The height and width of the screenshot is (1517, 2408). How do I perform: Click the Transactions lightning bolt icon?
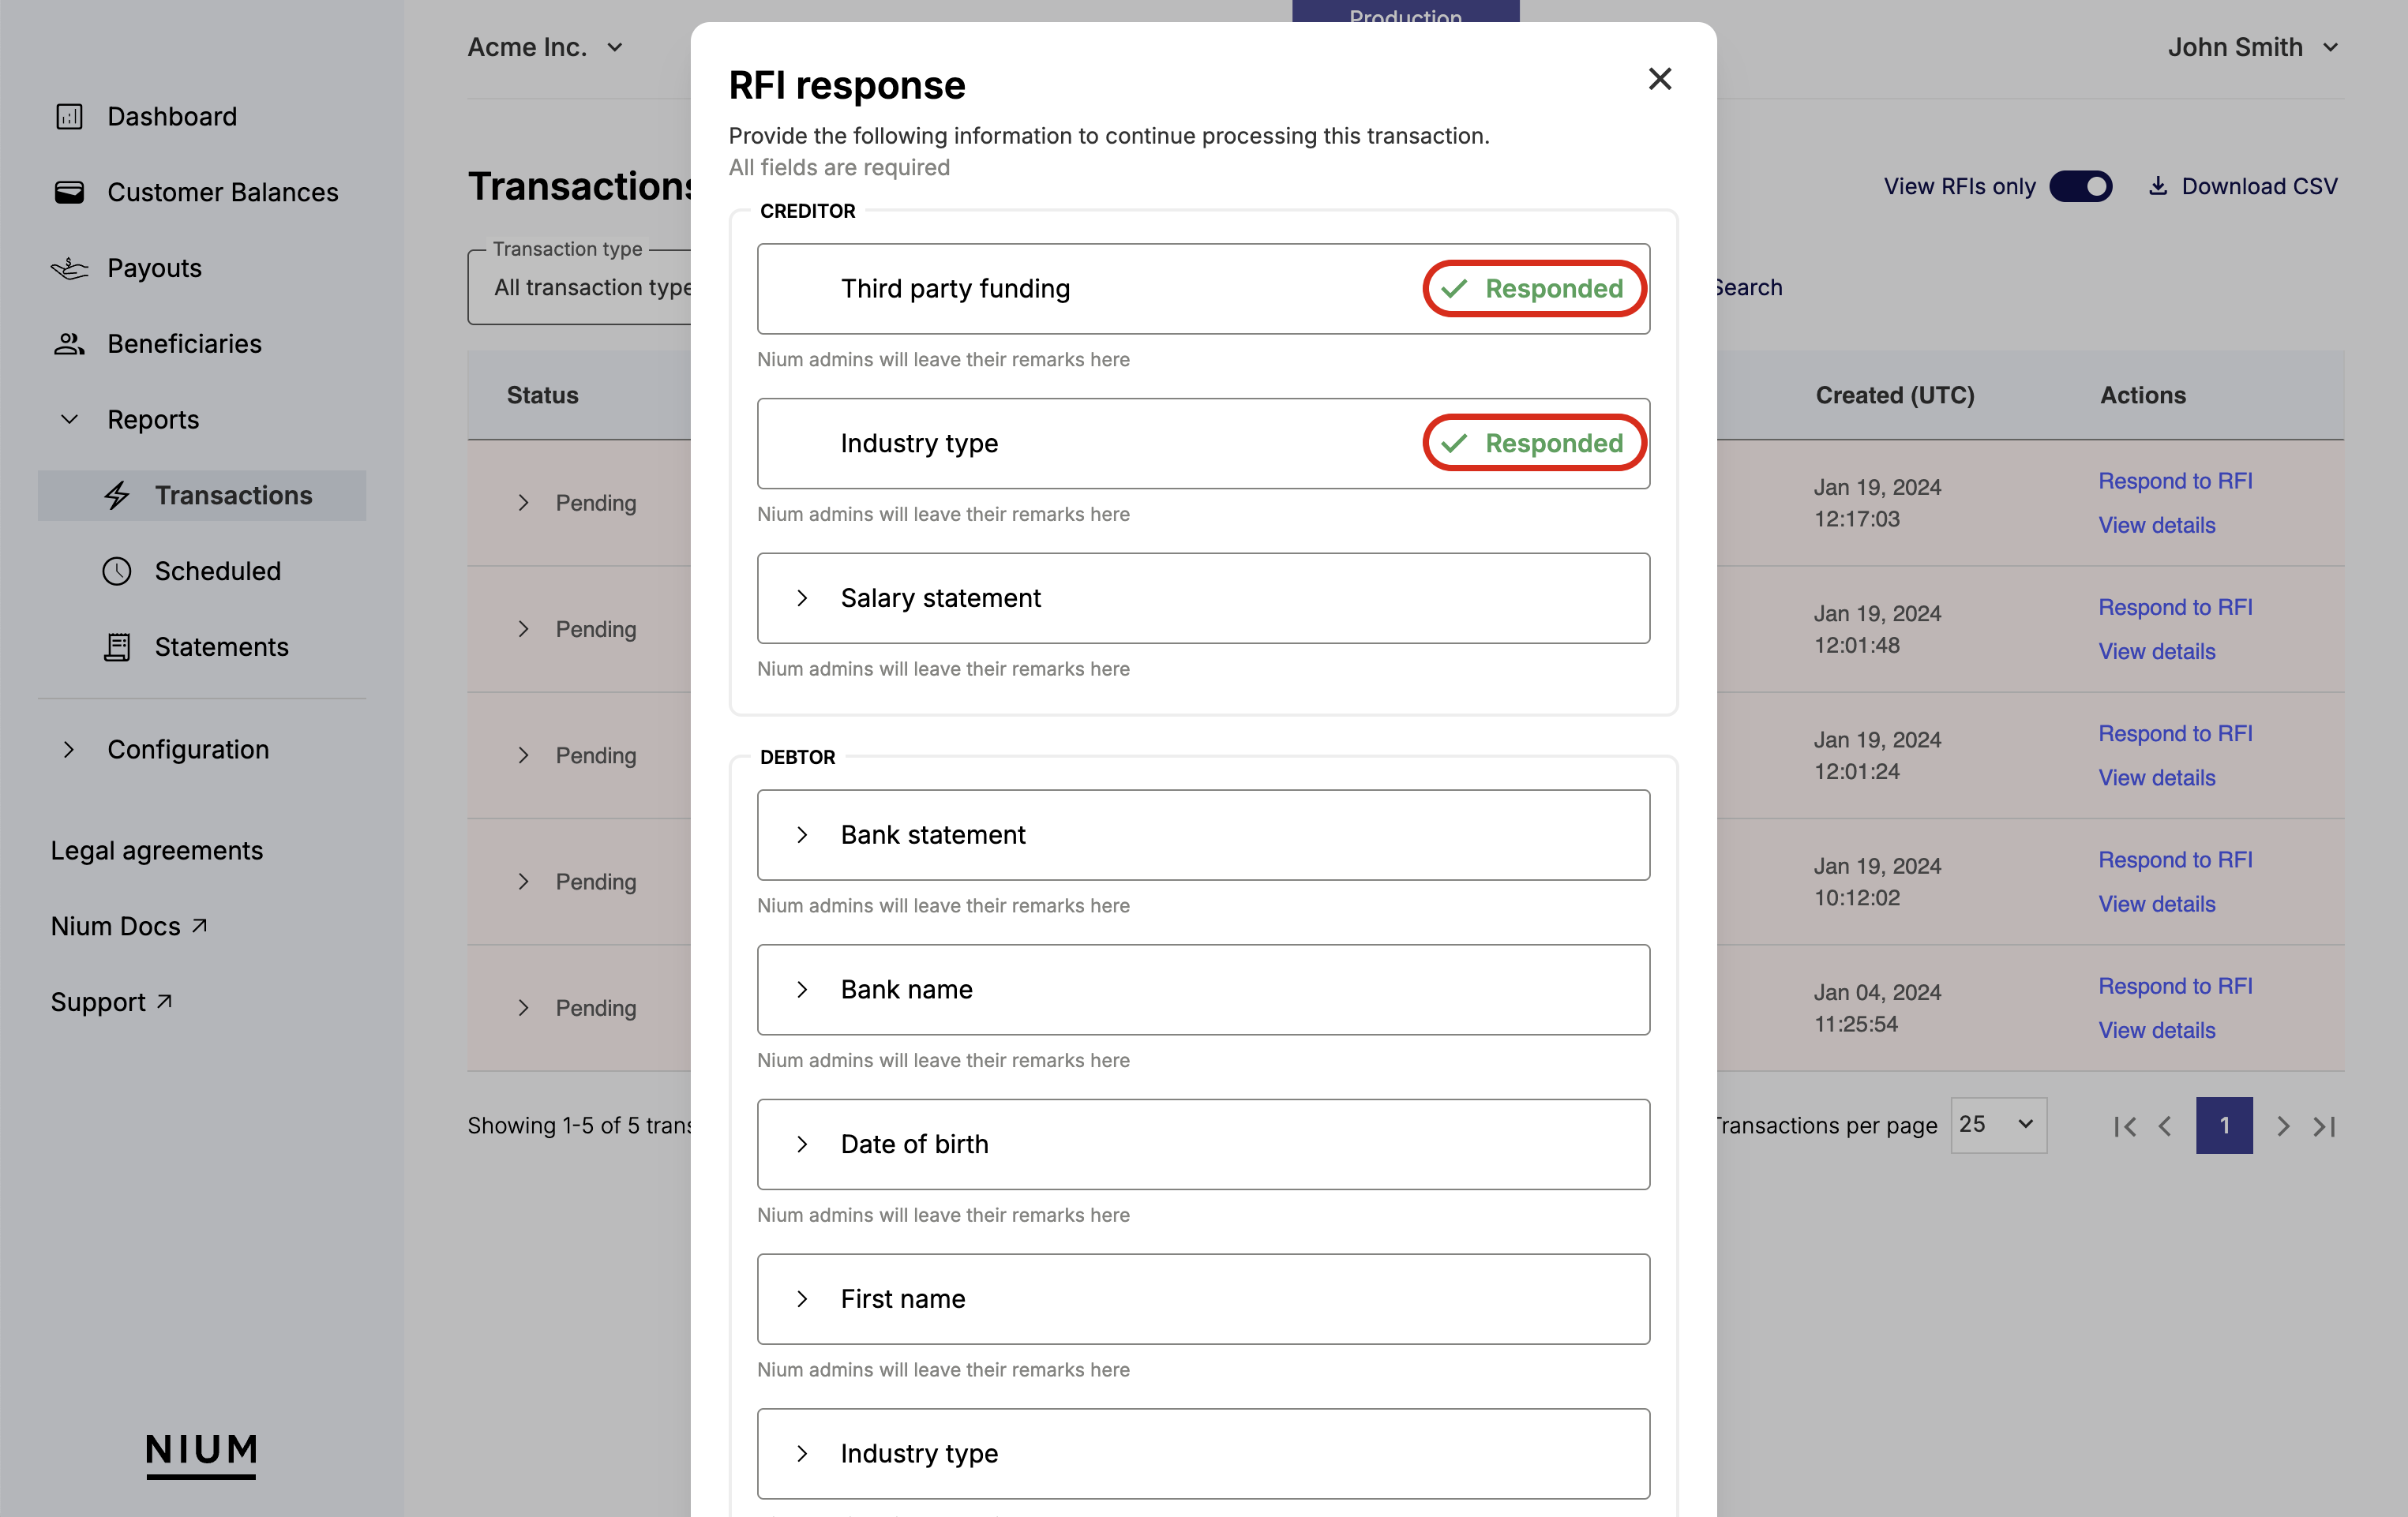click(x=117, y=495)
